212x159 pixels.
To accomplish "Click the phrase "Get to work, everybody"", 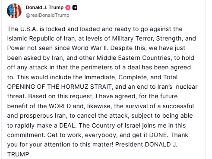I will click(x=82, y=135).
